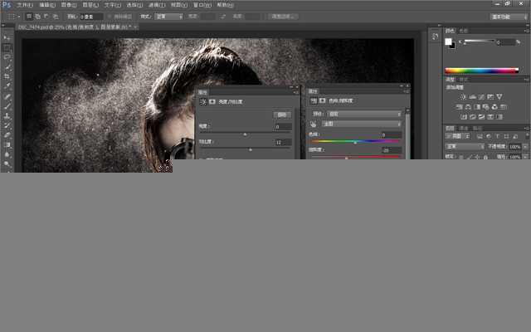The image size is (531, 332).
Task: Choose New Selection mode in options bar
Action: coord(29,17)
